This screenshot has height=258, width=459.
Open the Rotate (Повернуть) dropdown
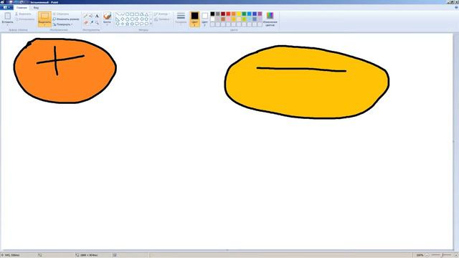point(62,24)
